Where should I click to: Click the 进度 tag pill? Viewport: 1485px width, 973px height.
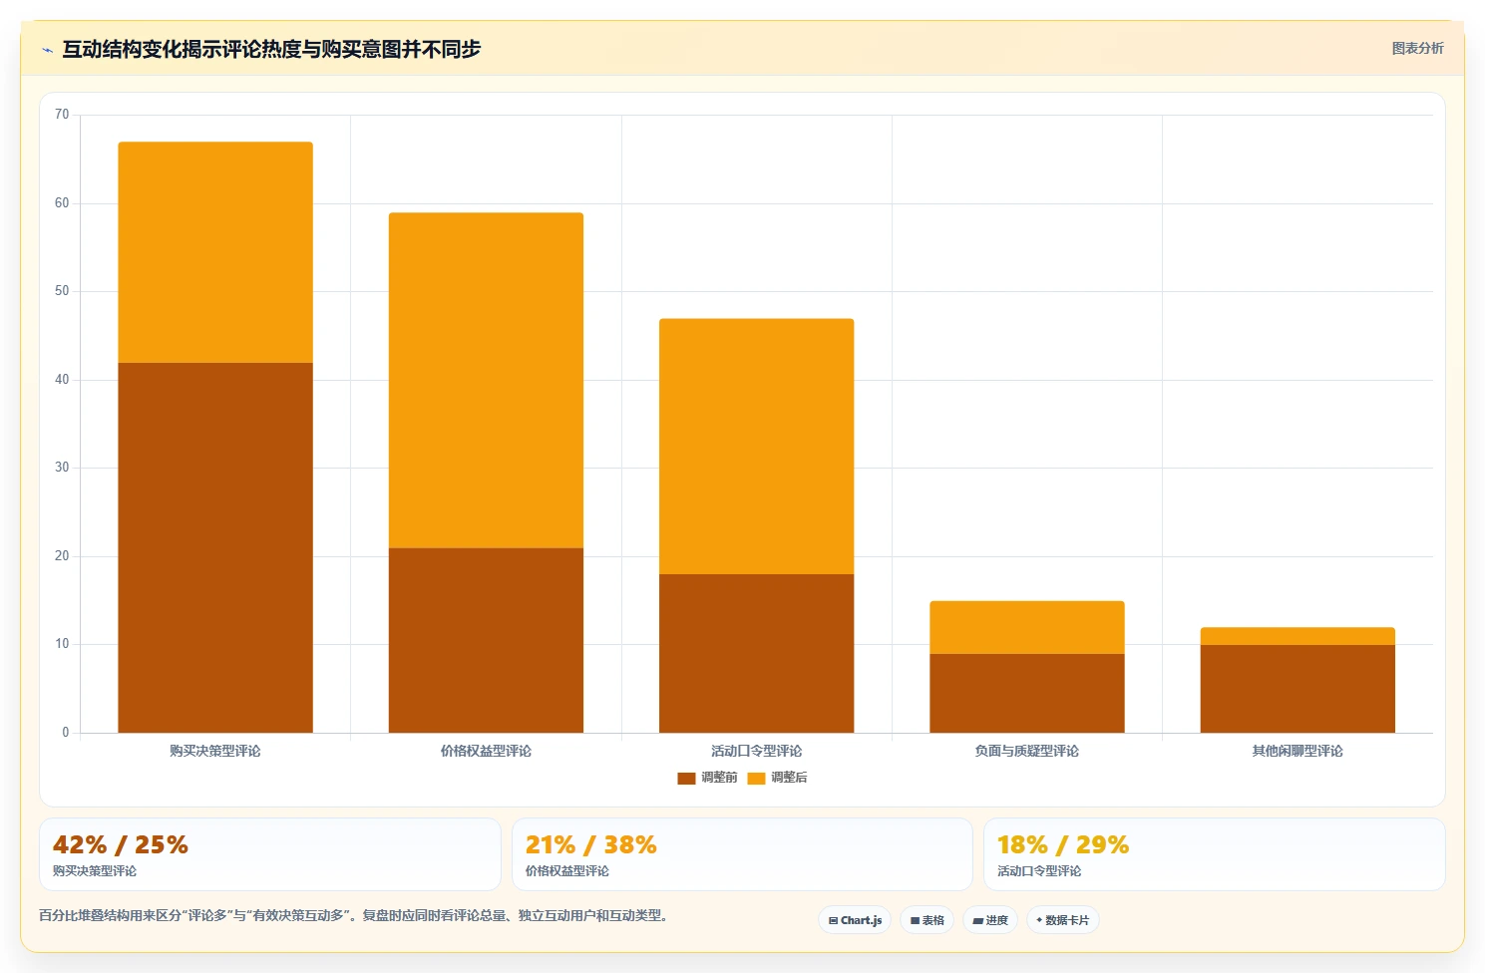[x=990, y=920]
